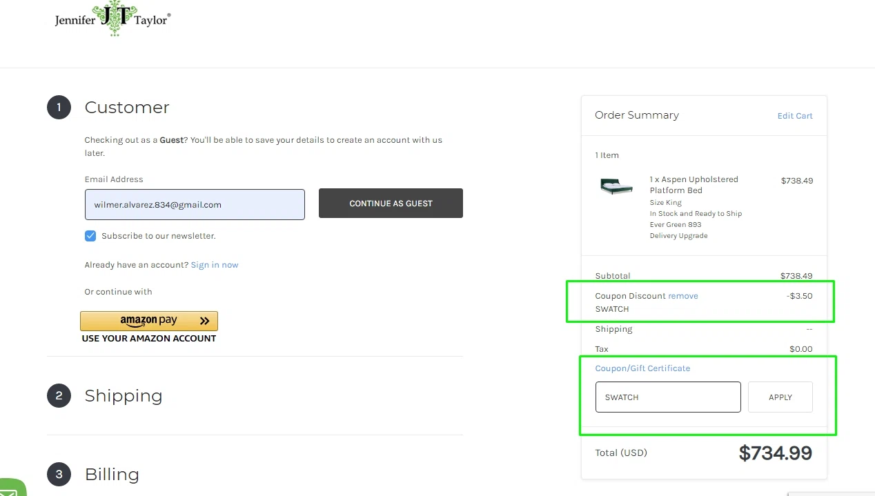Click the Size King product option text
The image size is (875, 496).
[x=665, y=203]
